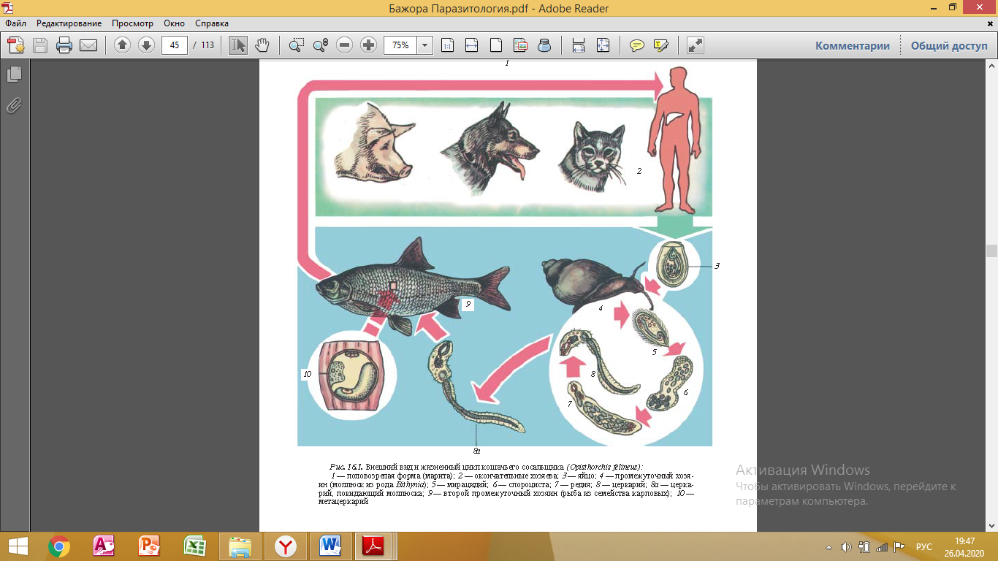Fit one full page in window
The height and width of the screenshot is (561, 998).
pyautogui.click(x=495, y=45)
